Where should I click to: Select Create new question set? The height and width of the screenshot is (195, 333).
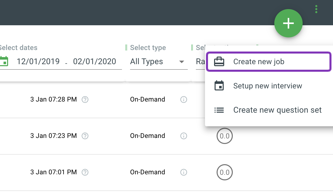[x=277, y=110]
